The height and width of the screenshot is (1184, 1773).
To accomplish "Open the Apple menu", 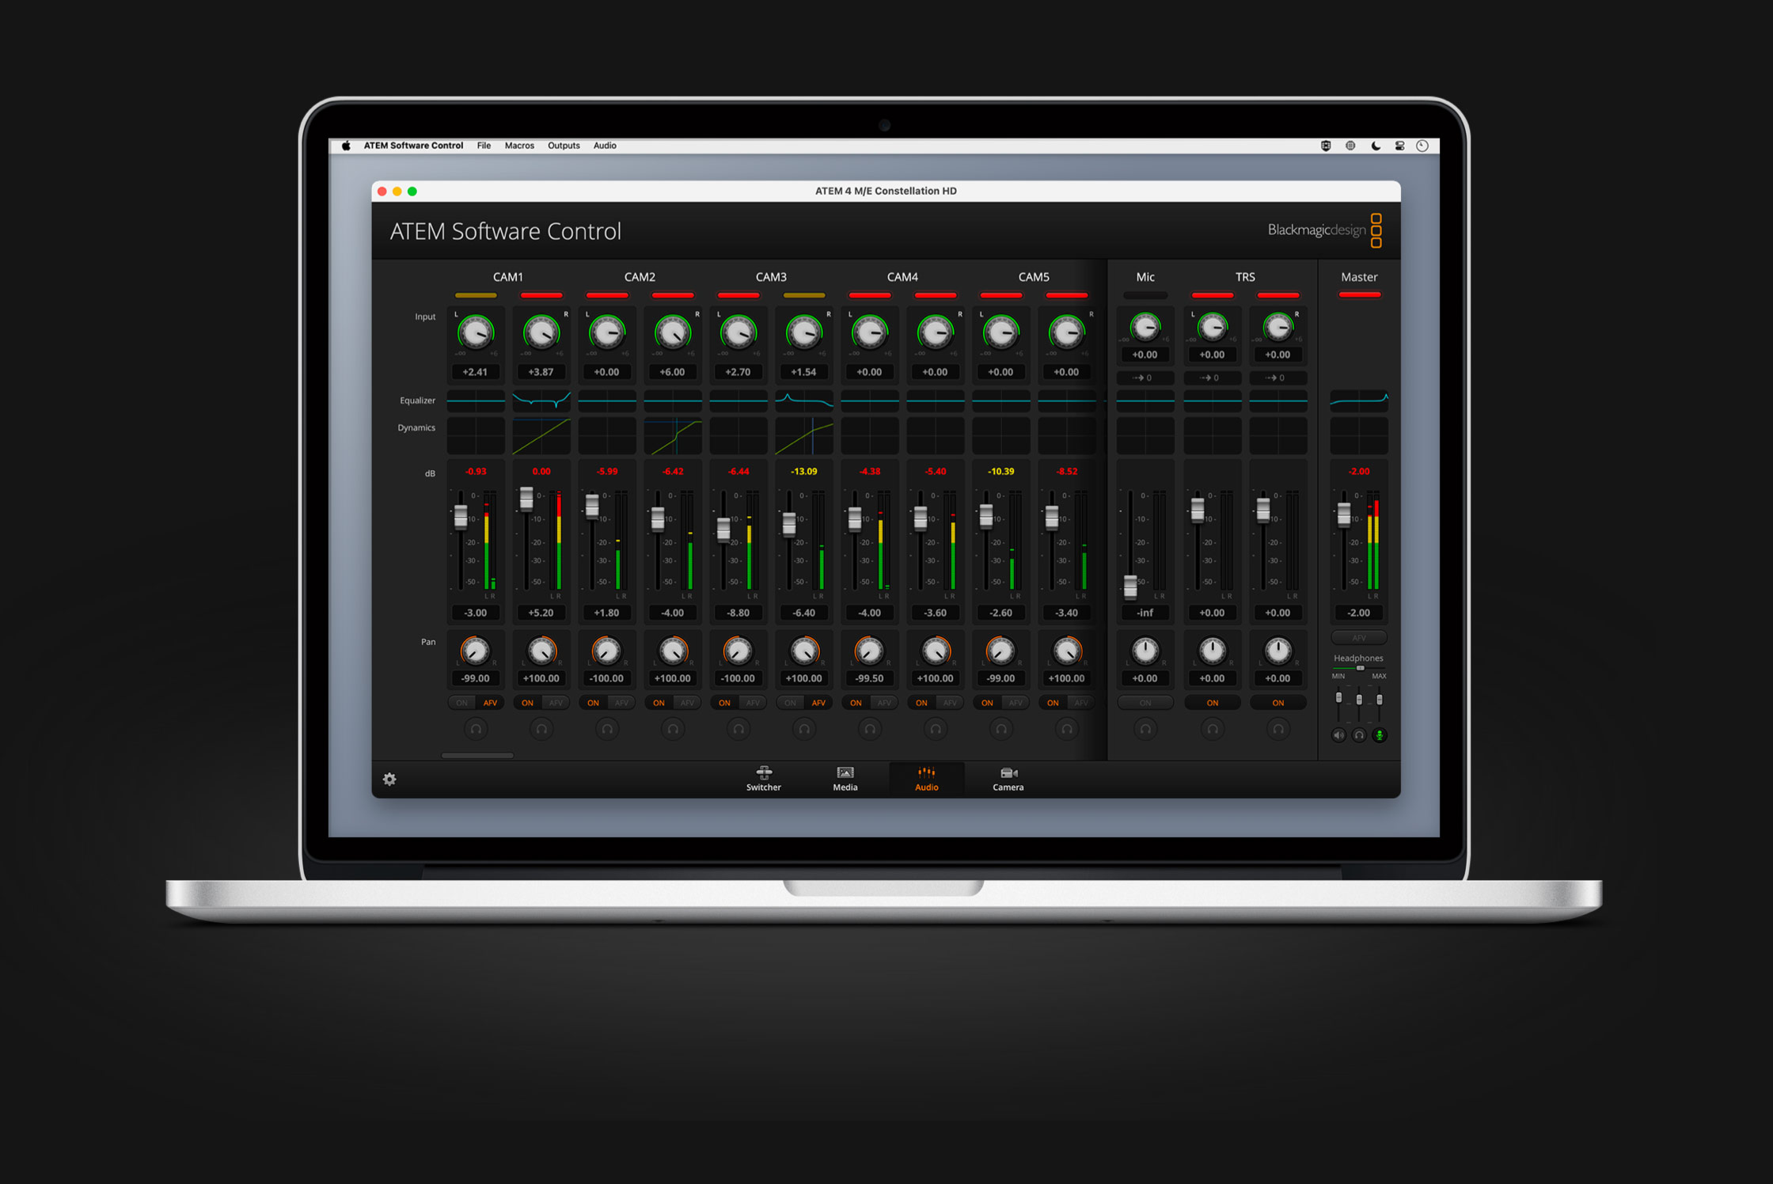I will (346, 146).
